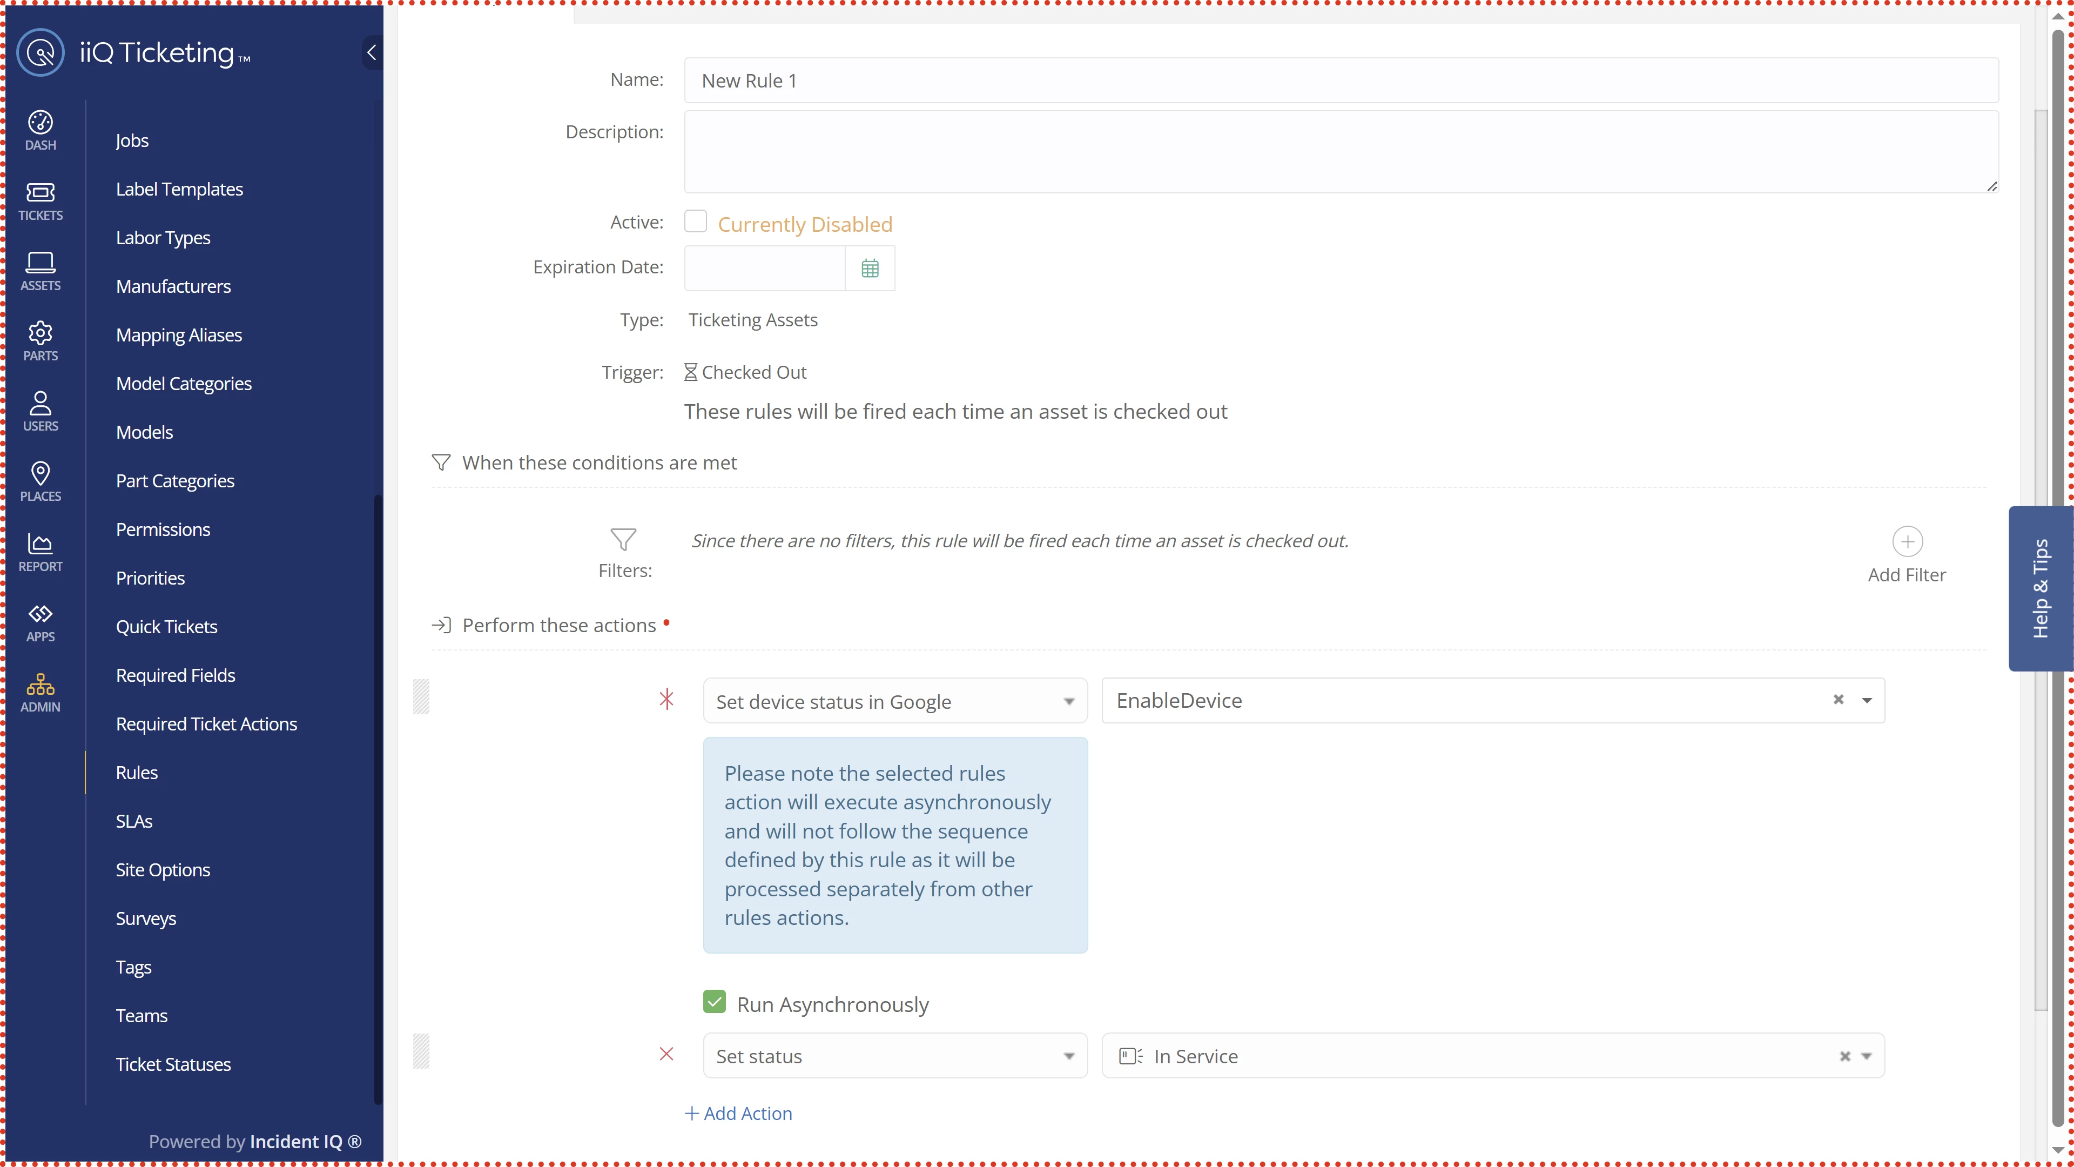The height and width of the screenshot is (1167, 2074).
Task: Click the Expiration Date input
Action: [x=764, y=268]
